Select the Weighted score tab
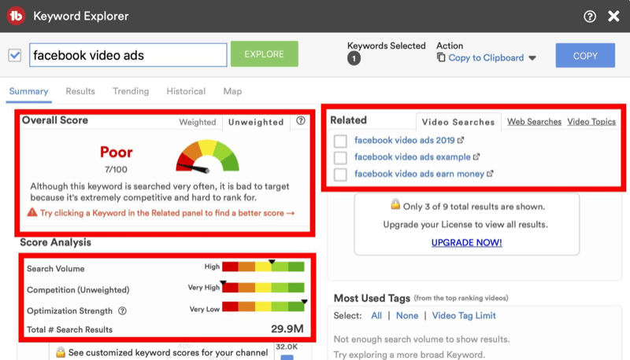 (x=198, y=122)
